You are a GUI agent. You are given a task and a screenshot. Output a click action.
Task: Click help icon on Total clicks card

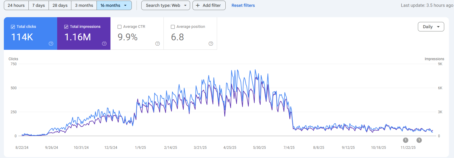(51, 44)
